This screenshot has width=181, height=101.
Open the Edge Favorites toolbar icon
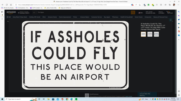pos(166,5)
